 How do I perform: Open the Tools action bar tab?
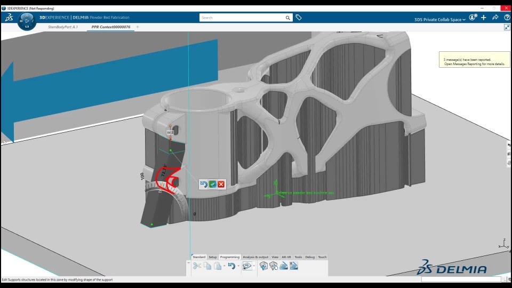click(x=298, y=257)
